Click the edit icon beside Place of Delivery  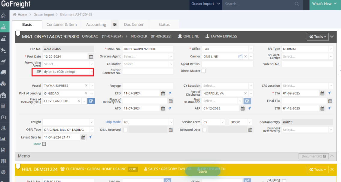pos(91,101)
